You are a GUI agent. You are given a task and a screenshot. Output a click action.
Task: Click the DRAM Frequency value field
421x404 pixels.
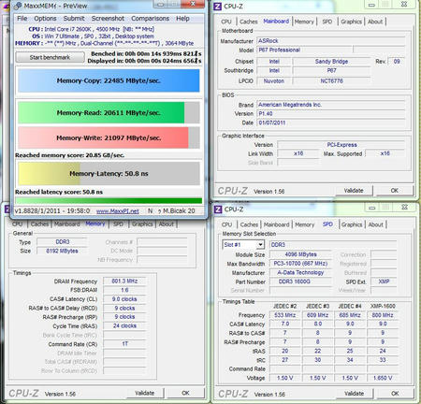124,281
